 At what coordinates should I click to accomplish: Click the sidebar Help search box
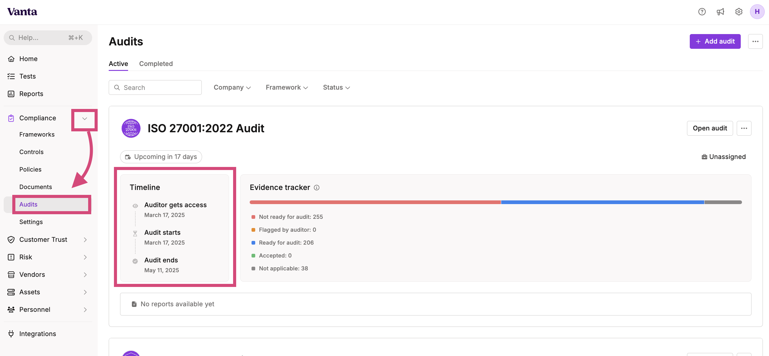coord(48,38)
